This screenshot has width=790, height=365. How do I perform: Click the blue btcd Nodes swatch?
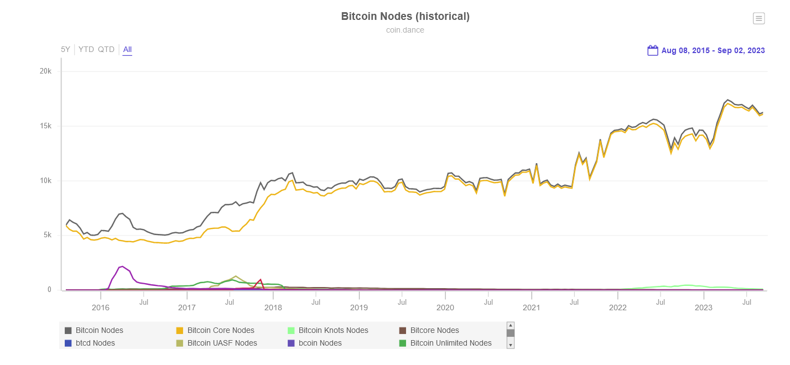click(x=68, y=343)
